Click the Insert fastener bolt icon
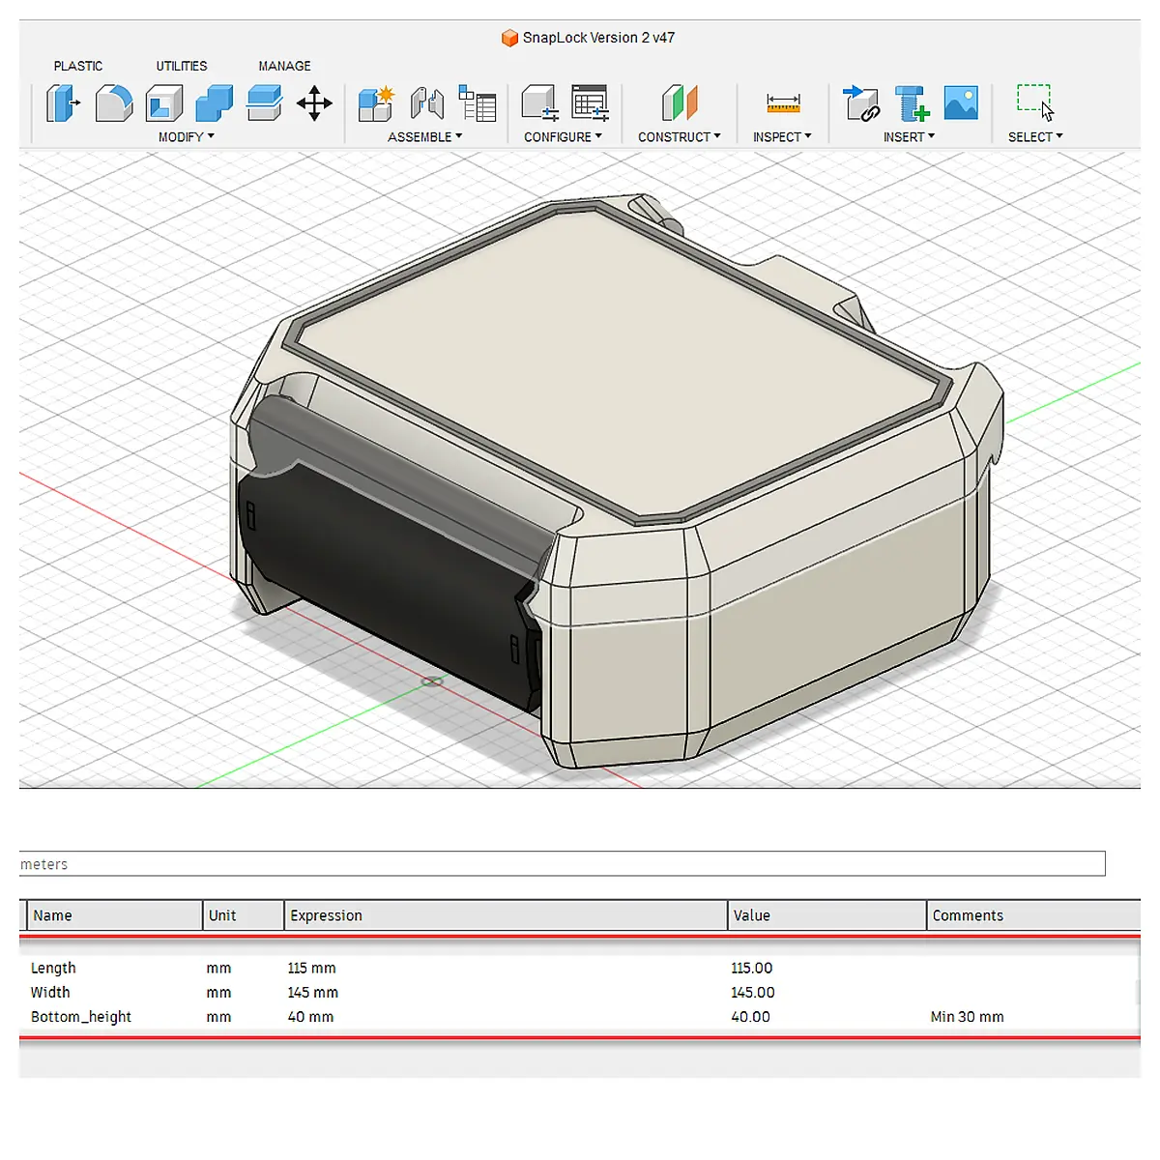 click(x=911, y=102)
